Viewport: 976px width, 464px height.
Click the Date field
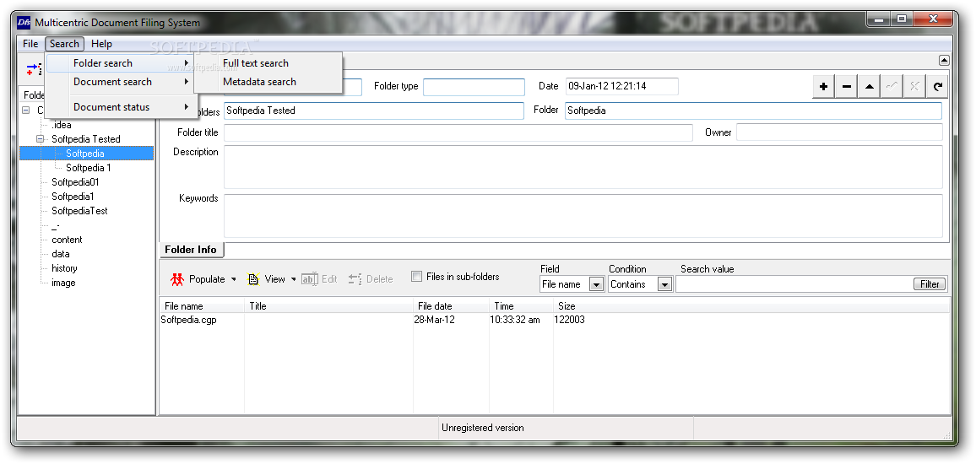(622, 86)
